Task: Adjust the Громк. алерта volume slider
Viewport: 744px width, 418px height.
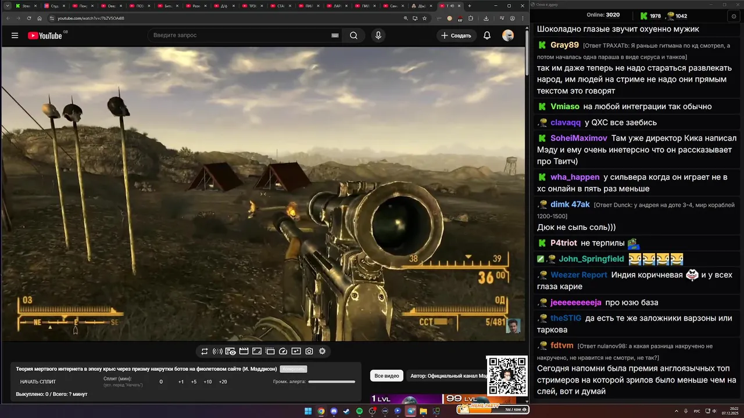Action: (x=331, y=382)
